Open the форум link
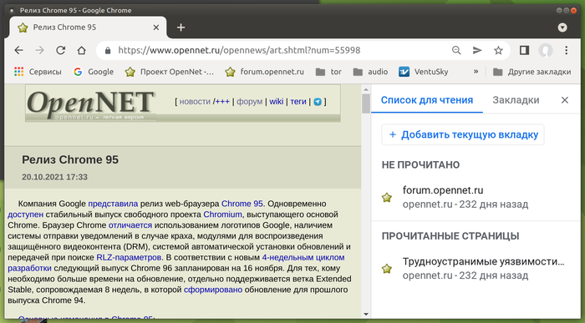The height and width of the screenshot is (323, 585). tap(250, 101)
